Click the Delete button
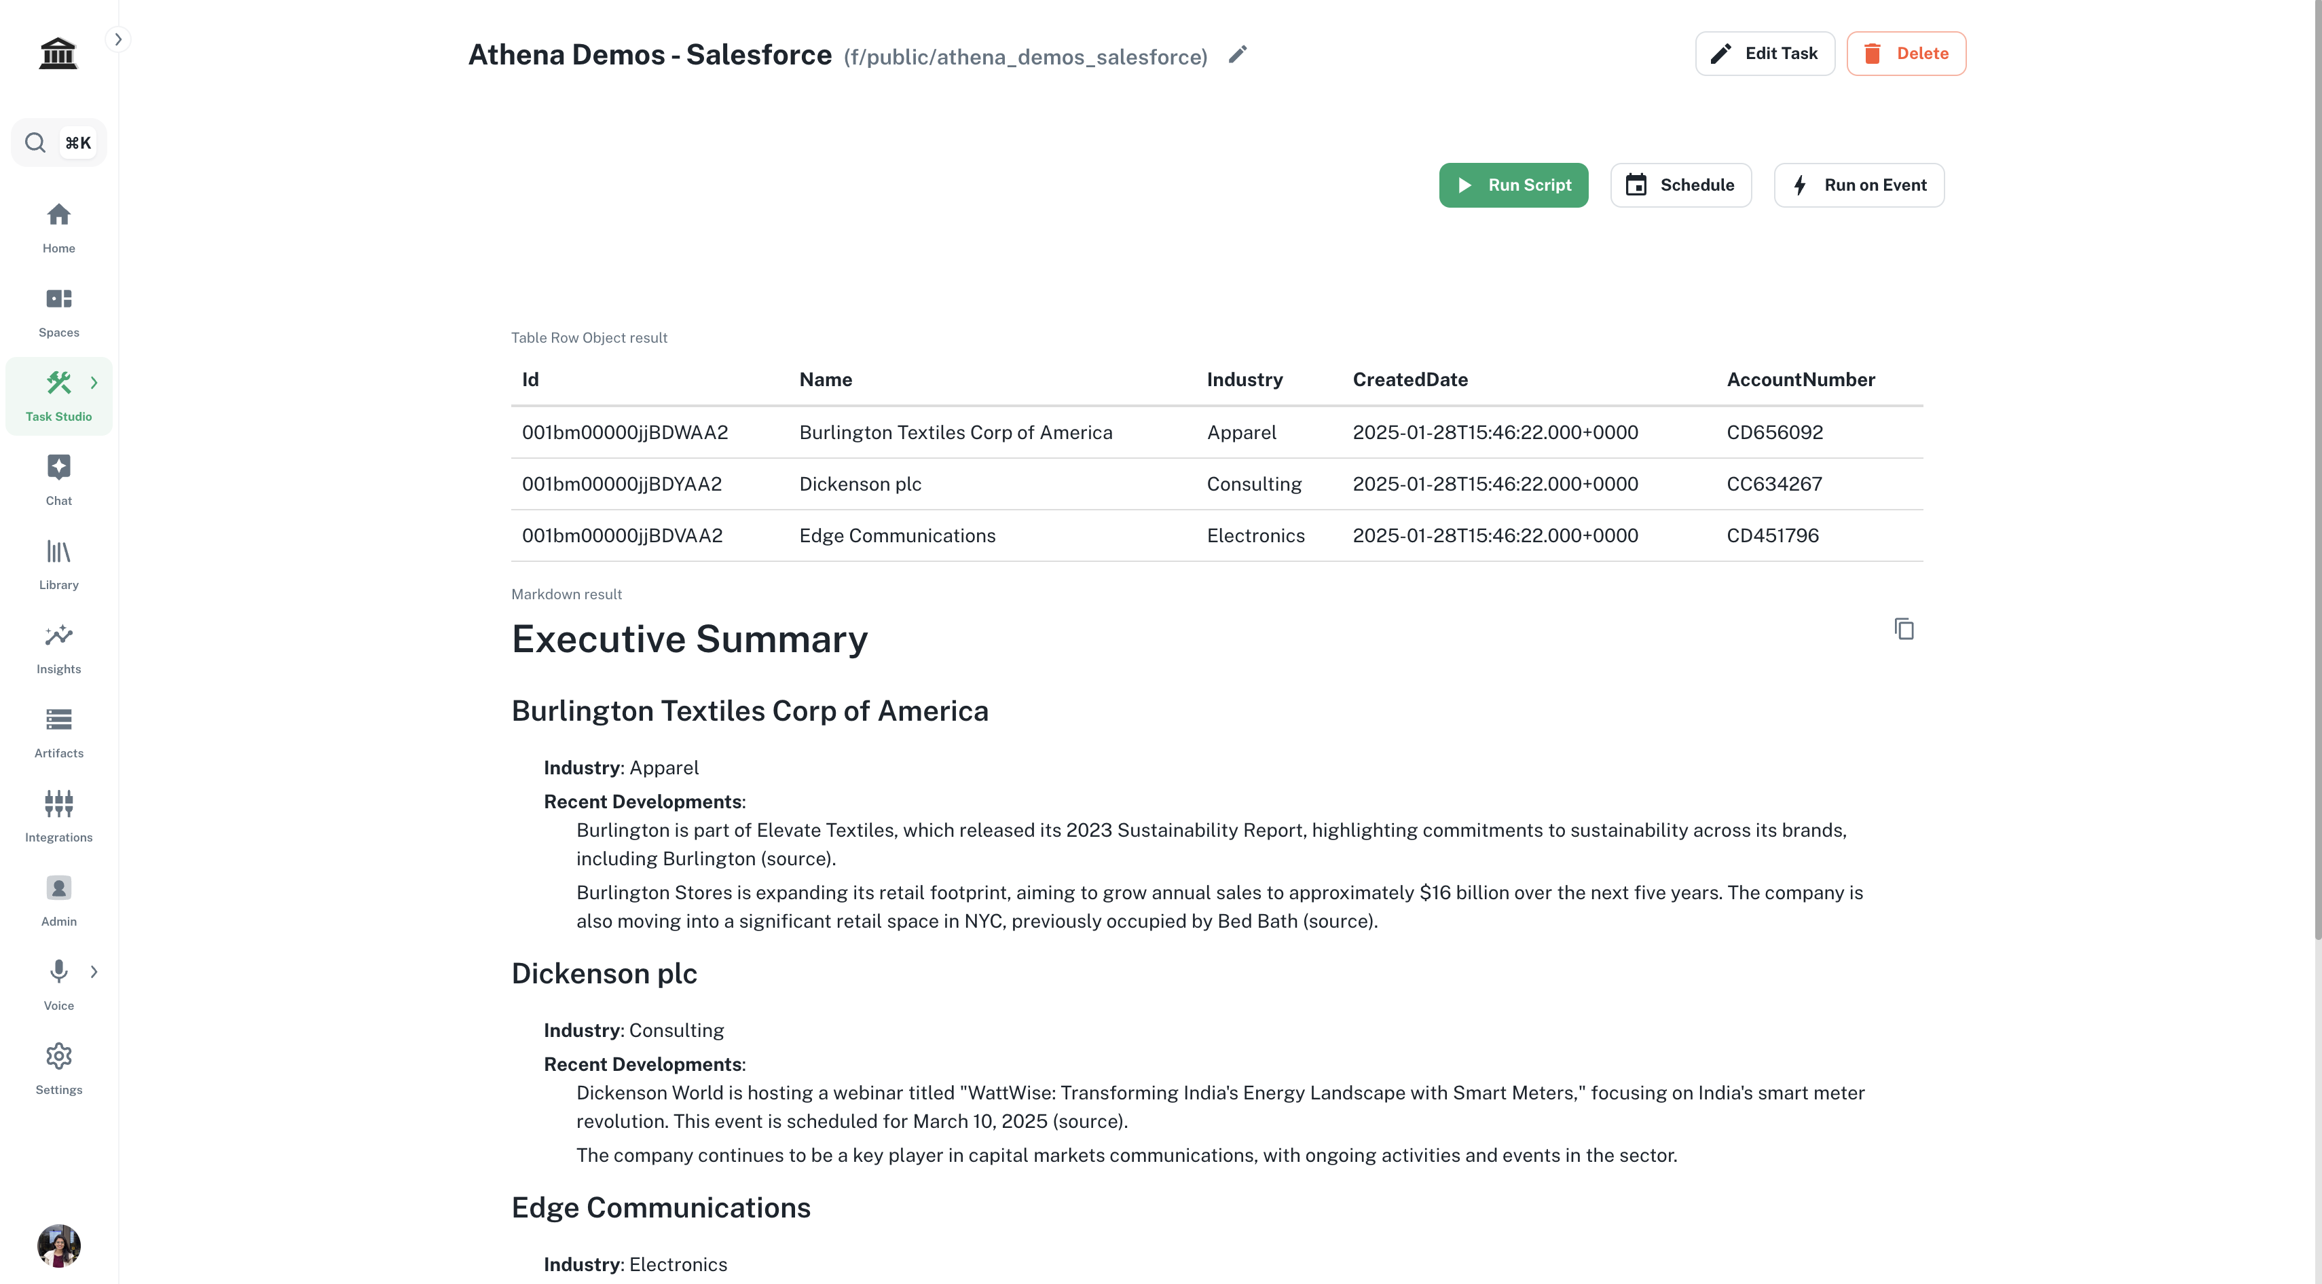This screenshot has height=1284, width=2322. point(1906,53)
